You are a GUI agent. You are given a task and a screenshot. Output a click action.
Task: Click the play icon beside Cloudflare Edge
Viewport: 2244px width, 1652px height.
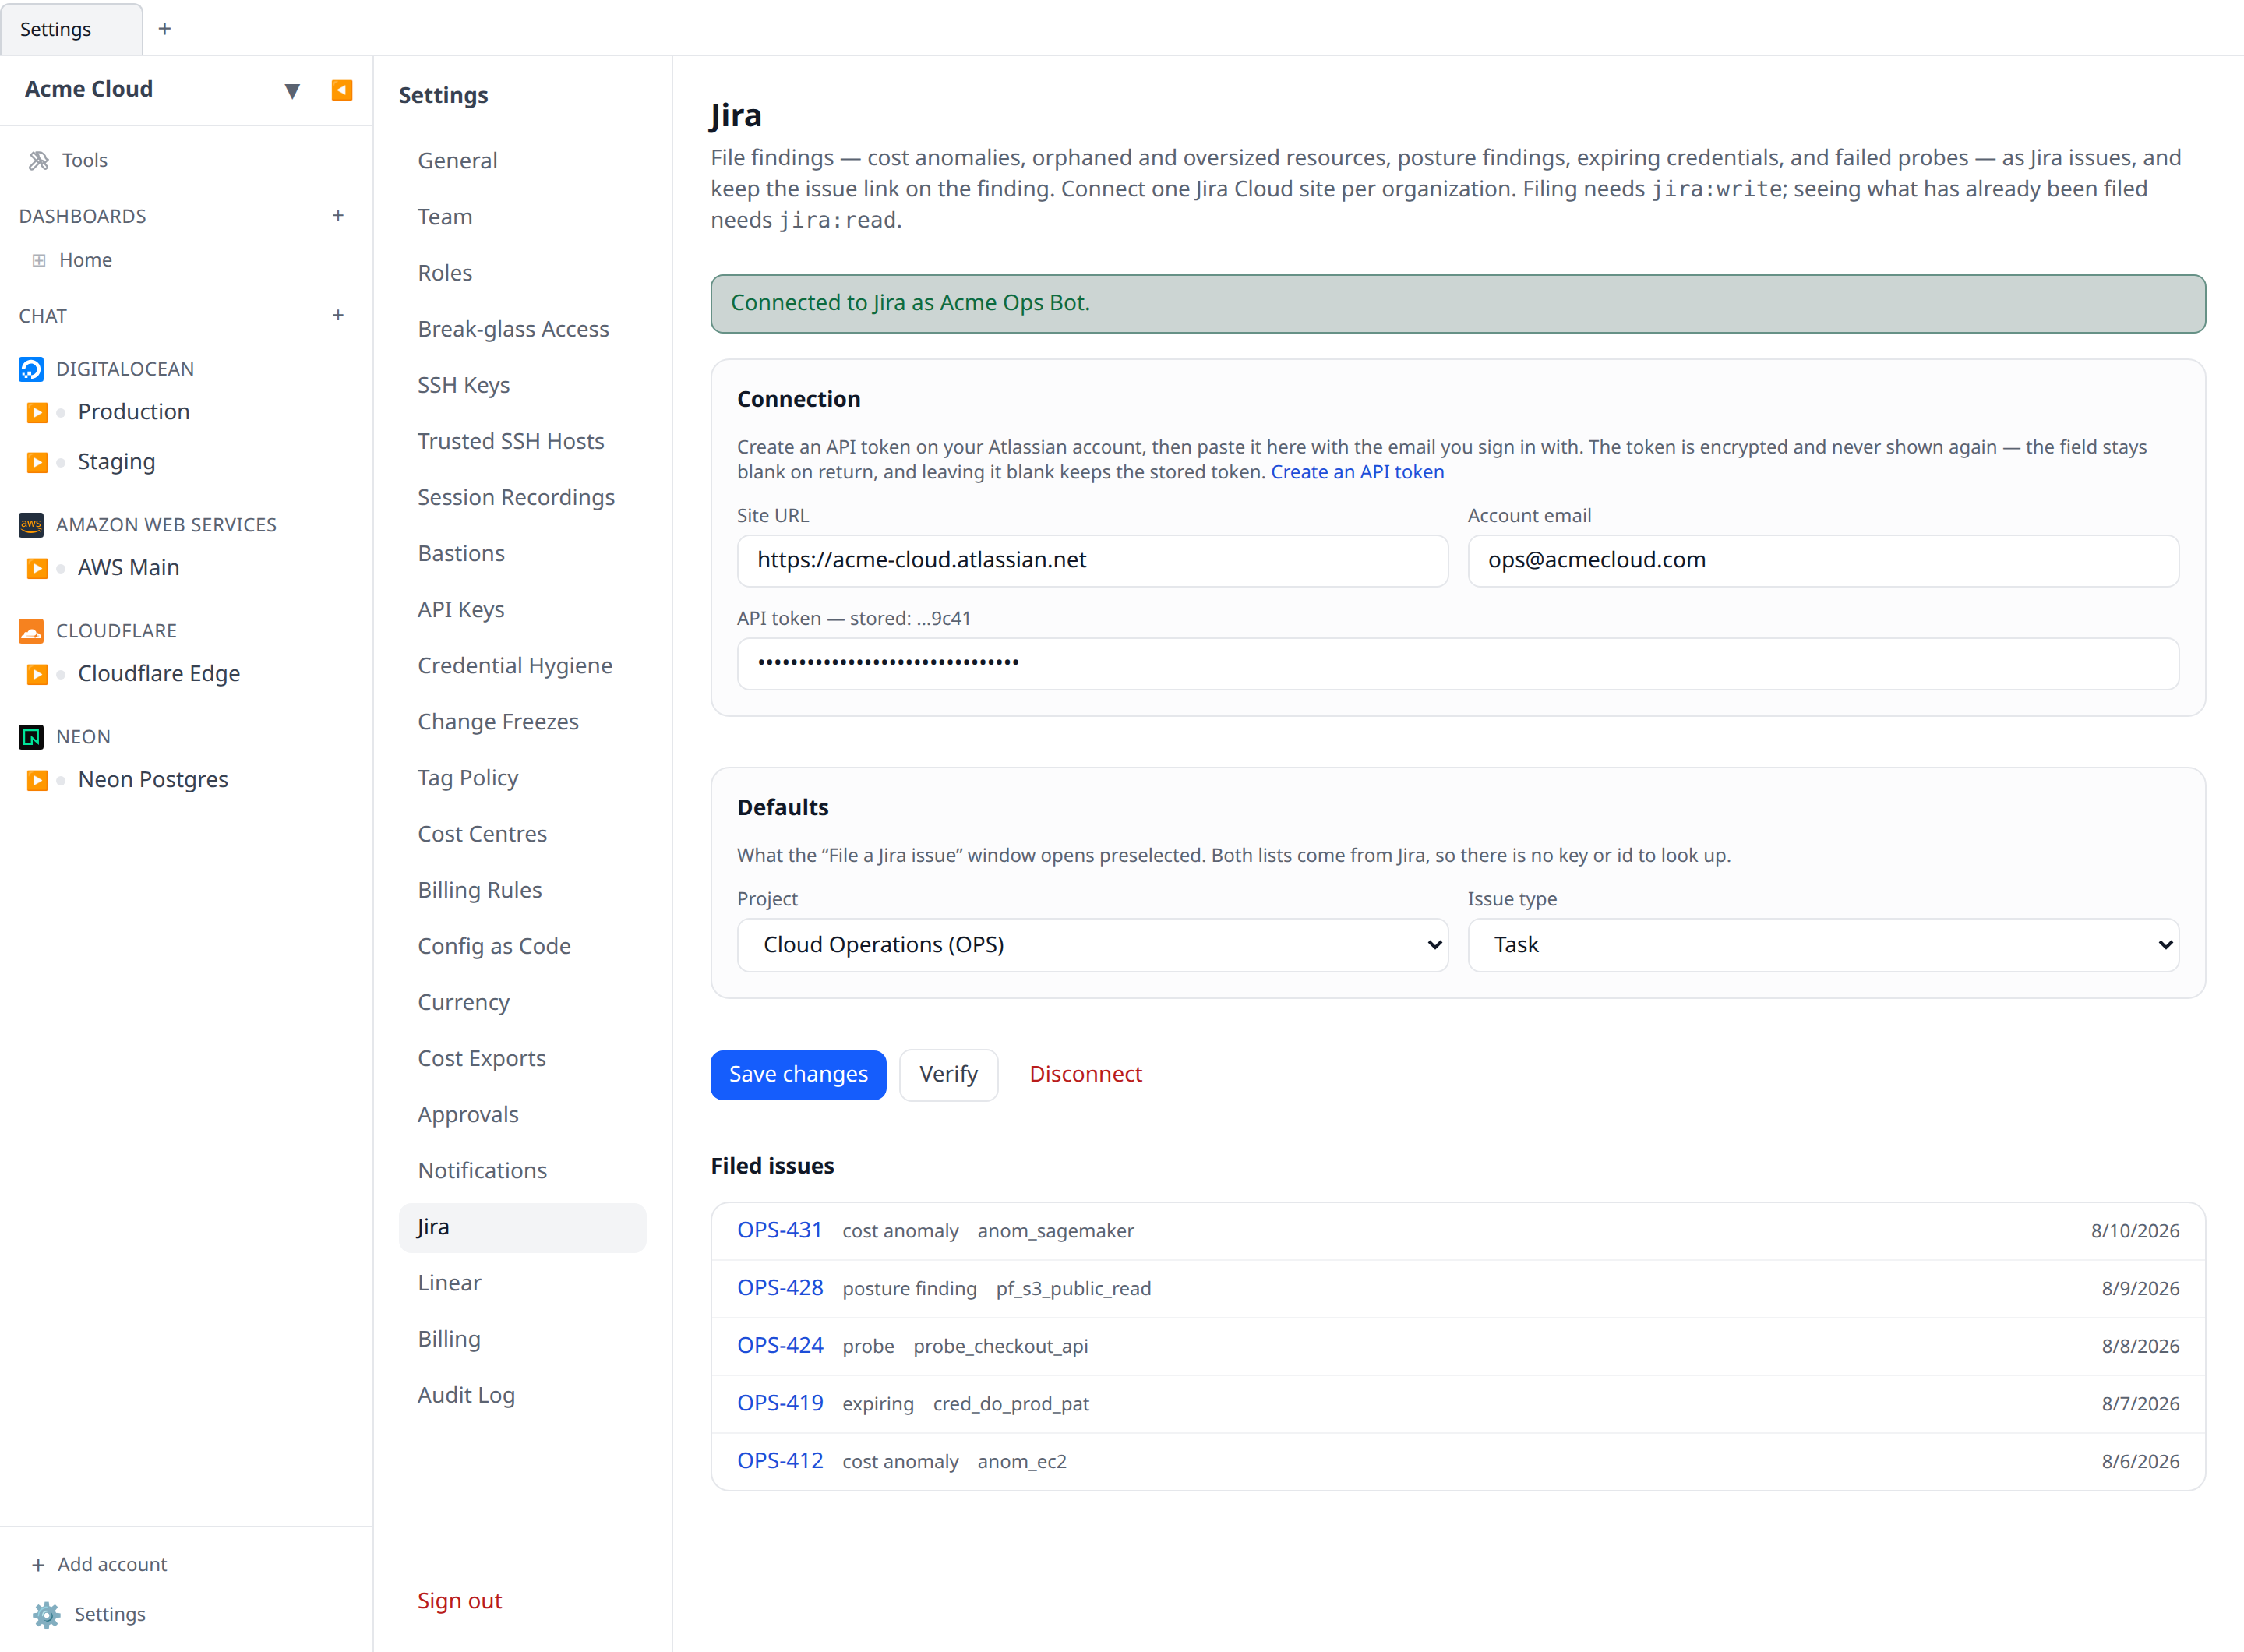(x=37, y=674)
